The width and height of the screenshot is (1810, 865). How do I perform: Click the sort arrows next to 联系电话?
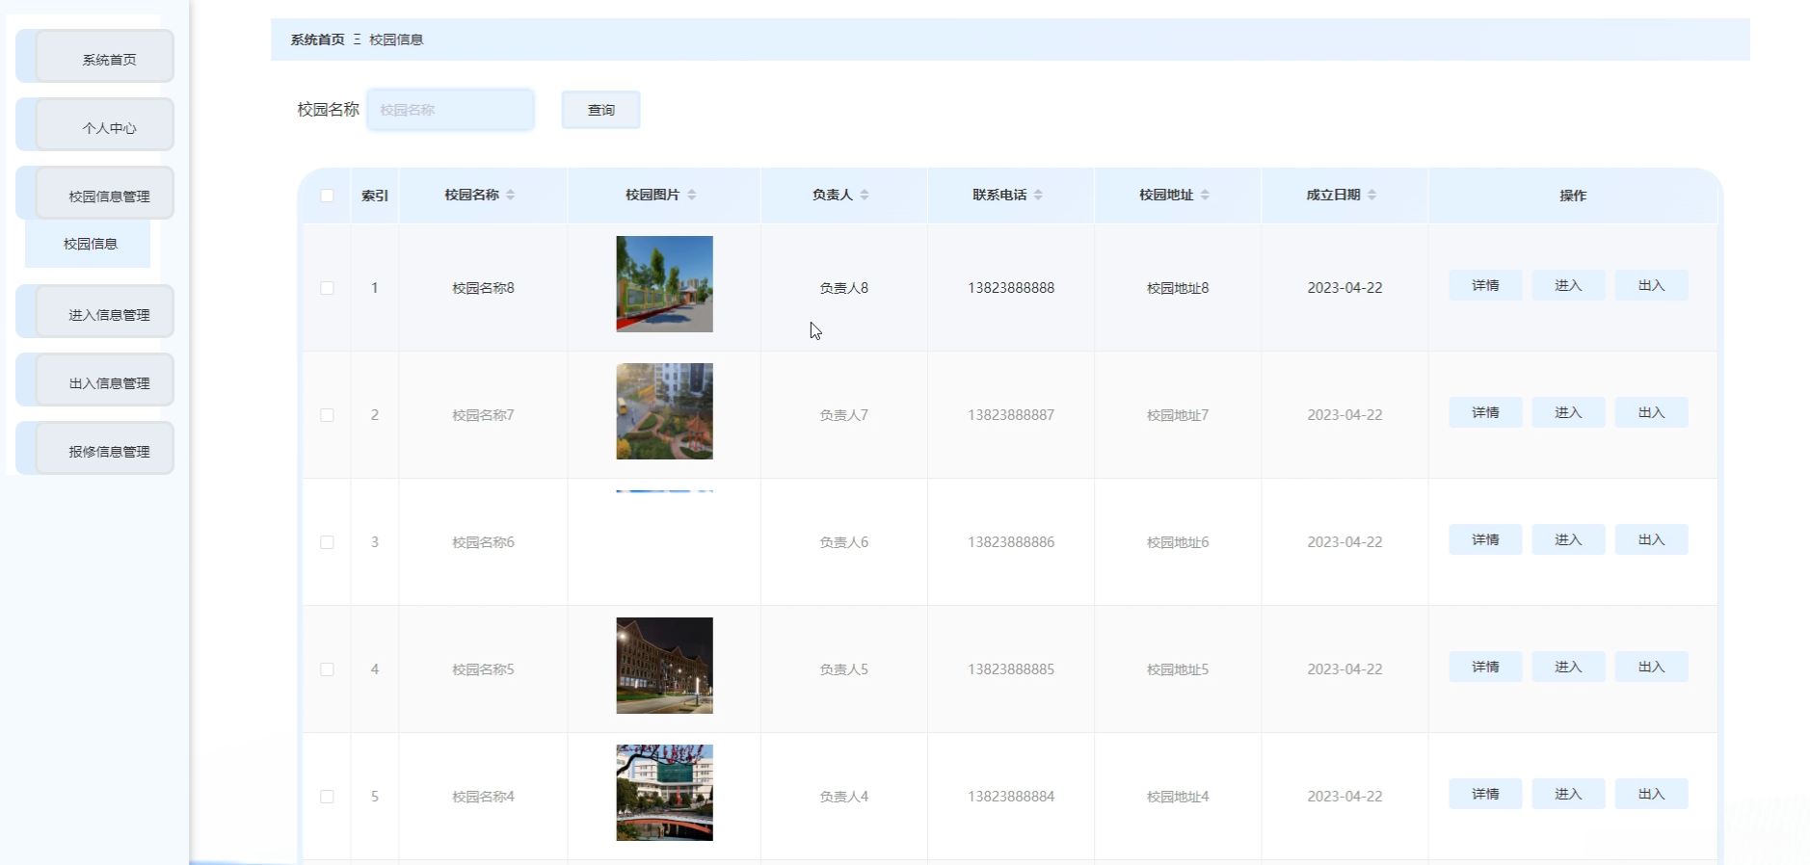click(x=1038, y=195)
